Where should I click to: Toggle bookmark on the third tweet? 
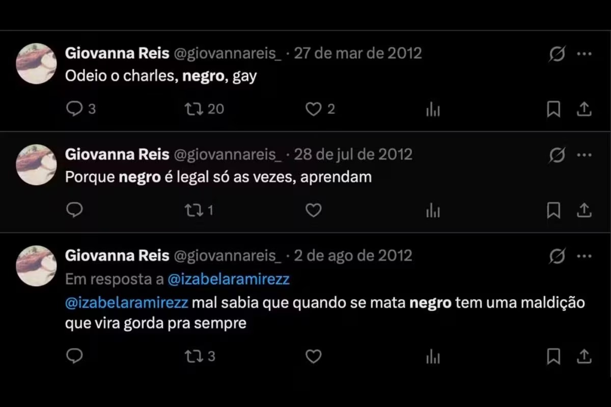(553, 357)
